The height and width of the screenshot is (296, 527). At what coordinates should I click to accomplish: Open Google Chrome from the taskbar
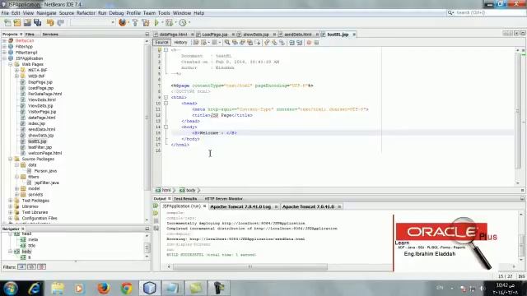pos(127,288)
